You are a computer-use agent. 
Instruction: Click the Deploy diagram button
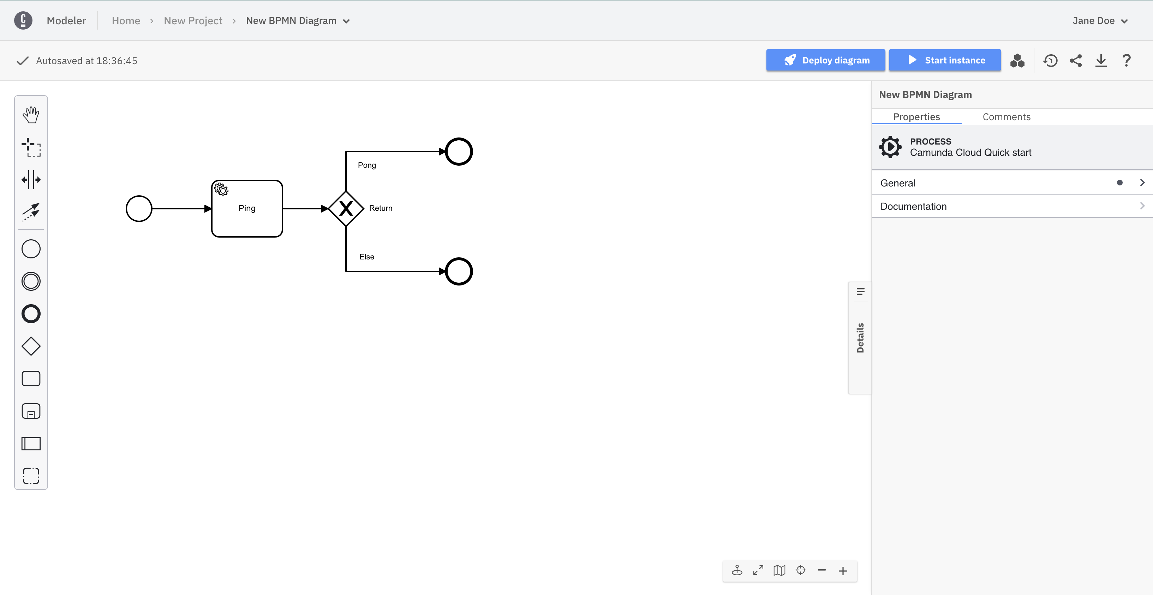pyautogui.click(x=825, y=60)
